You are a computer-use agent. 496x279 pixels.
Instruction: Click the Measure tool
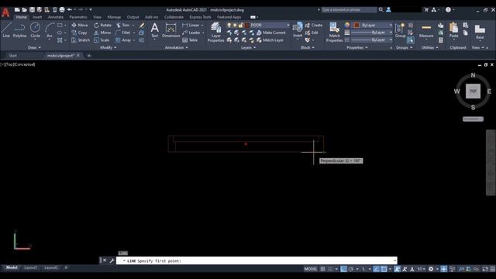426,30
